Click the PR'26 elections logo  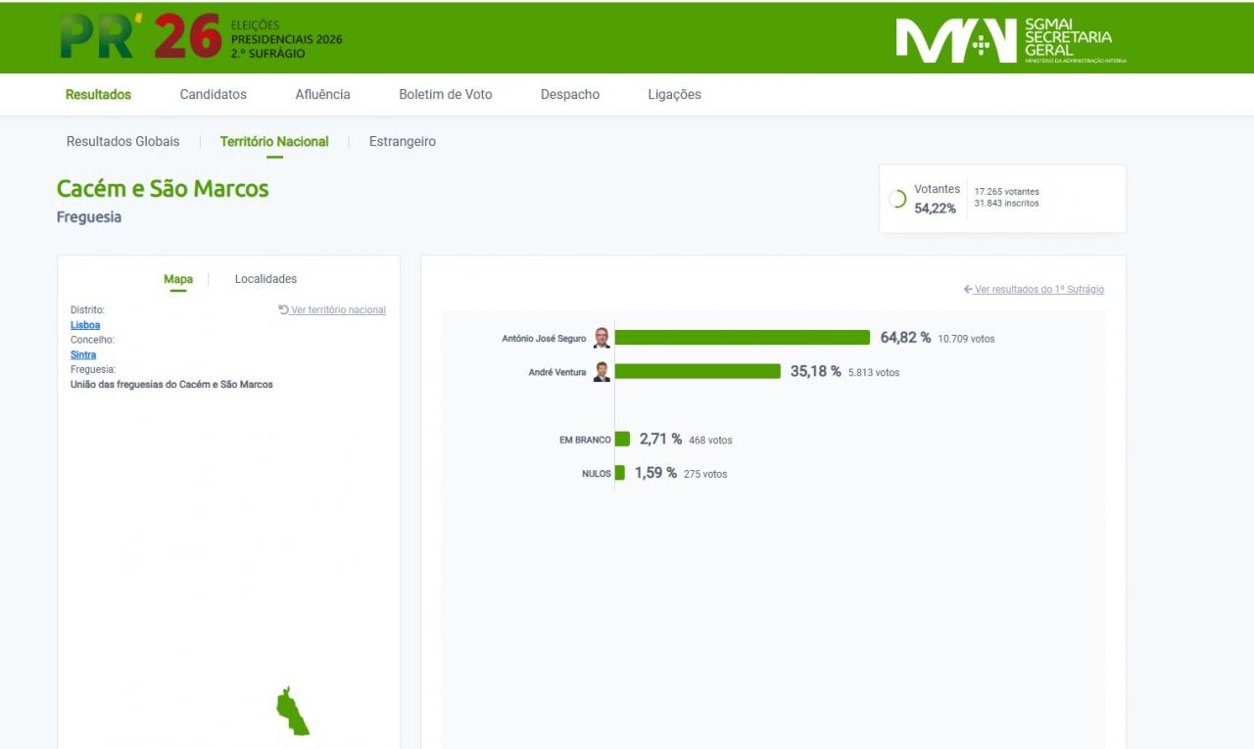tap(201, 37)
